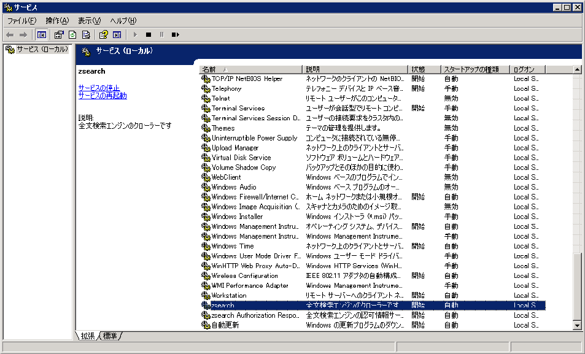Sort by the 名前 column header
Viewport: 585px width, 354px height.
coord(250,69)
